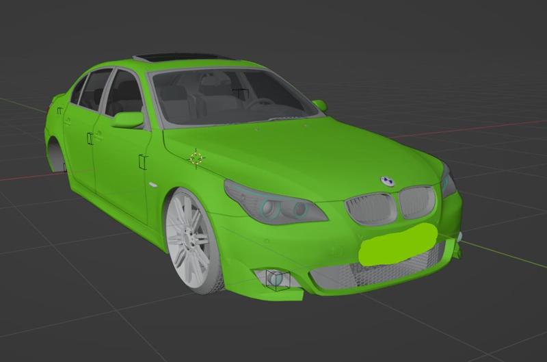This screenshot has height=362, width=547.
Task: Select the cube empty at the fog light
Action: point(278,280)
